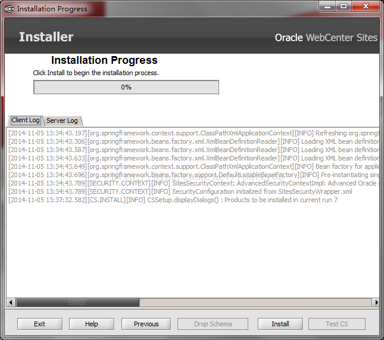Click the 'Click Install to begin' instruction text
The width and height of the screenshot is (384, 340).
pyautogui.click(x=96, y=73)
